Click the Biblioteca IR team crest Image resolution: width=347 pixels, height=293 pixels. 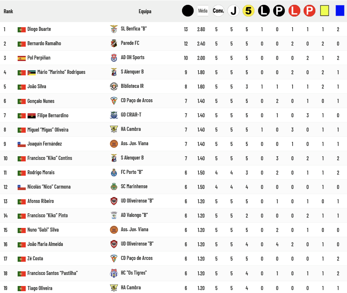[114, 86]
